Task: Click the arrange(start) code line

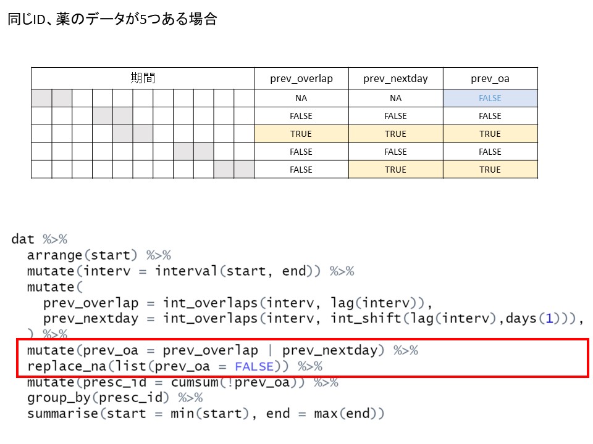Action: (x=99, y=255)
